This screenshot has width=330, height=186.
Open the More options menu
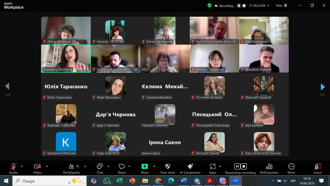291,168
